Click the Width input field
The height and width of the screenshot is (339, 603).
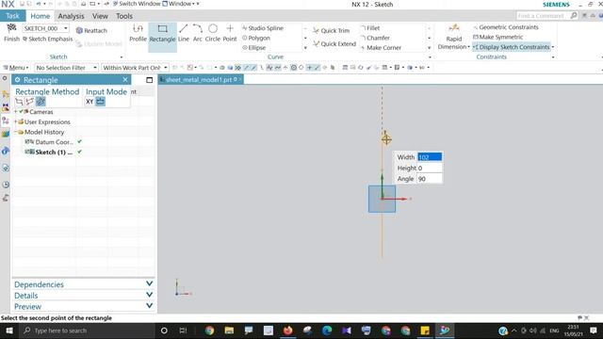tap(430, 157)
